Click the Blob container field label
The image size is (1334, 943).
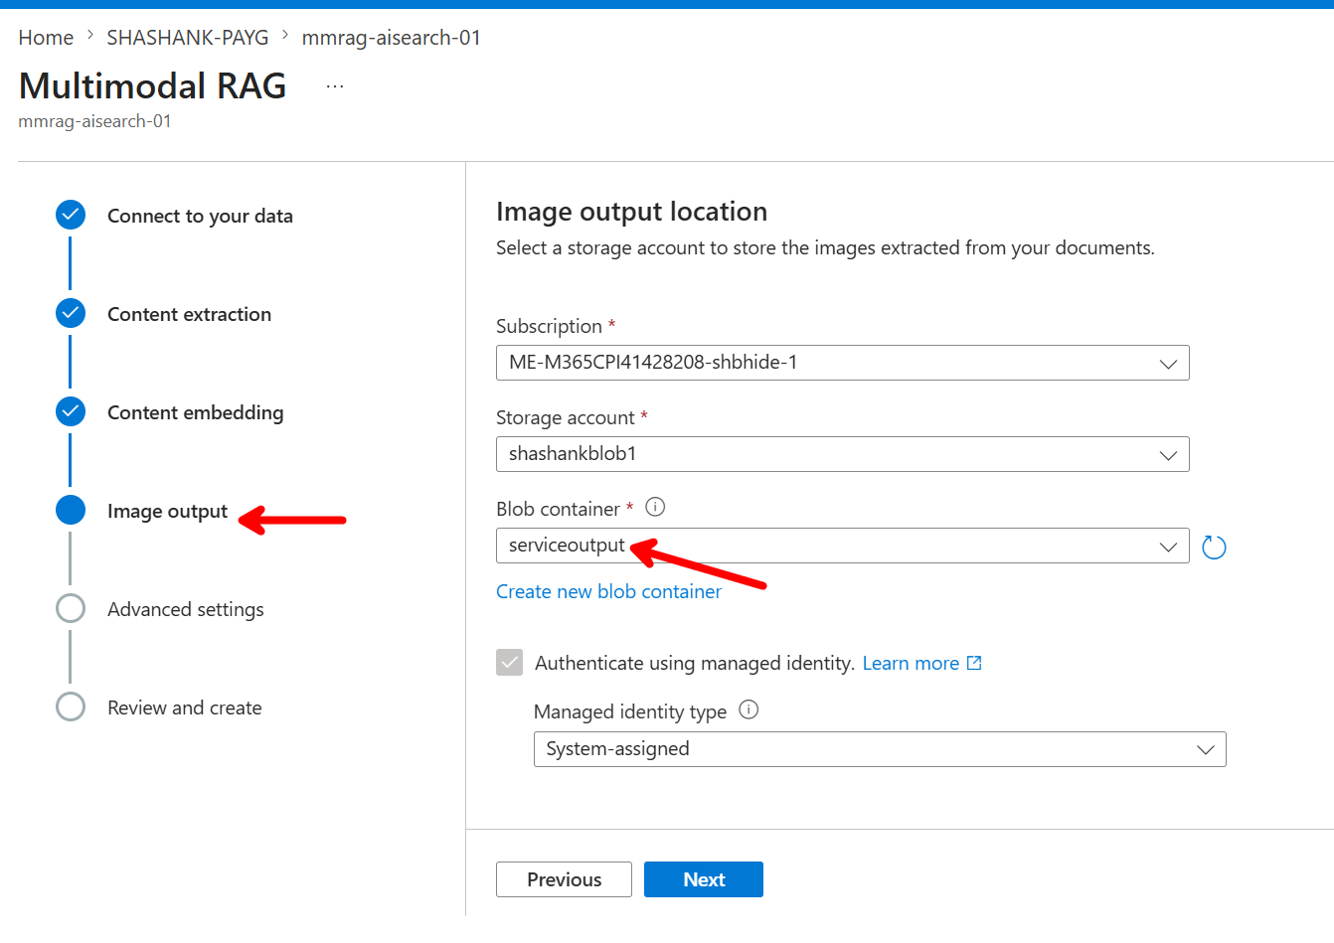coord(558,509)
